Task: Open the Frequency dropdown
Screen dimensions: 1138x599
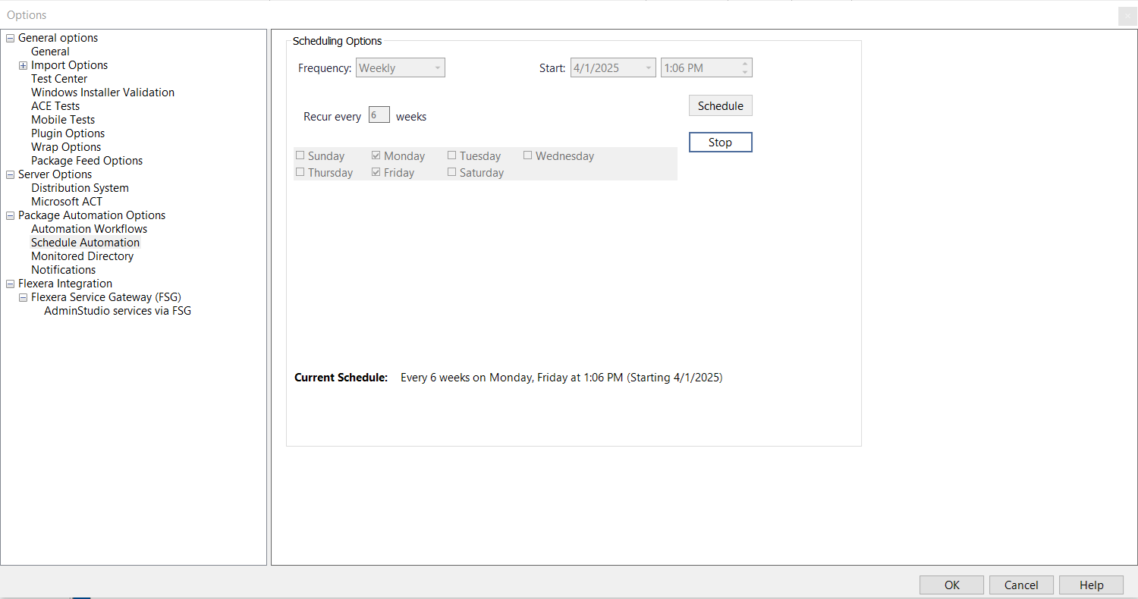Action: pyautogui.click(x=437, y=68)
